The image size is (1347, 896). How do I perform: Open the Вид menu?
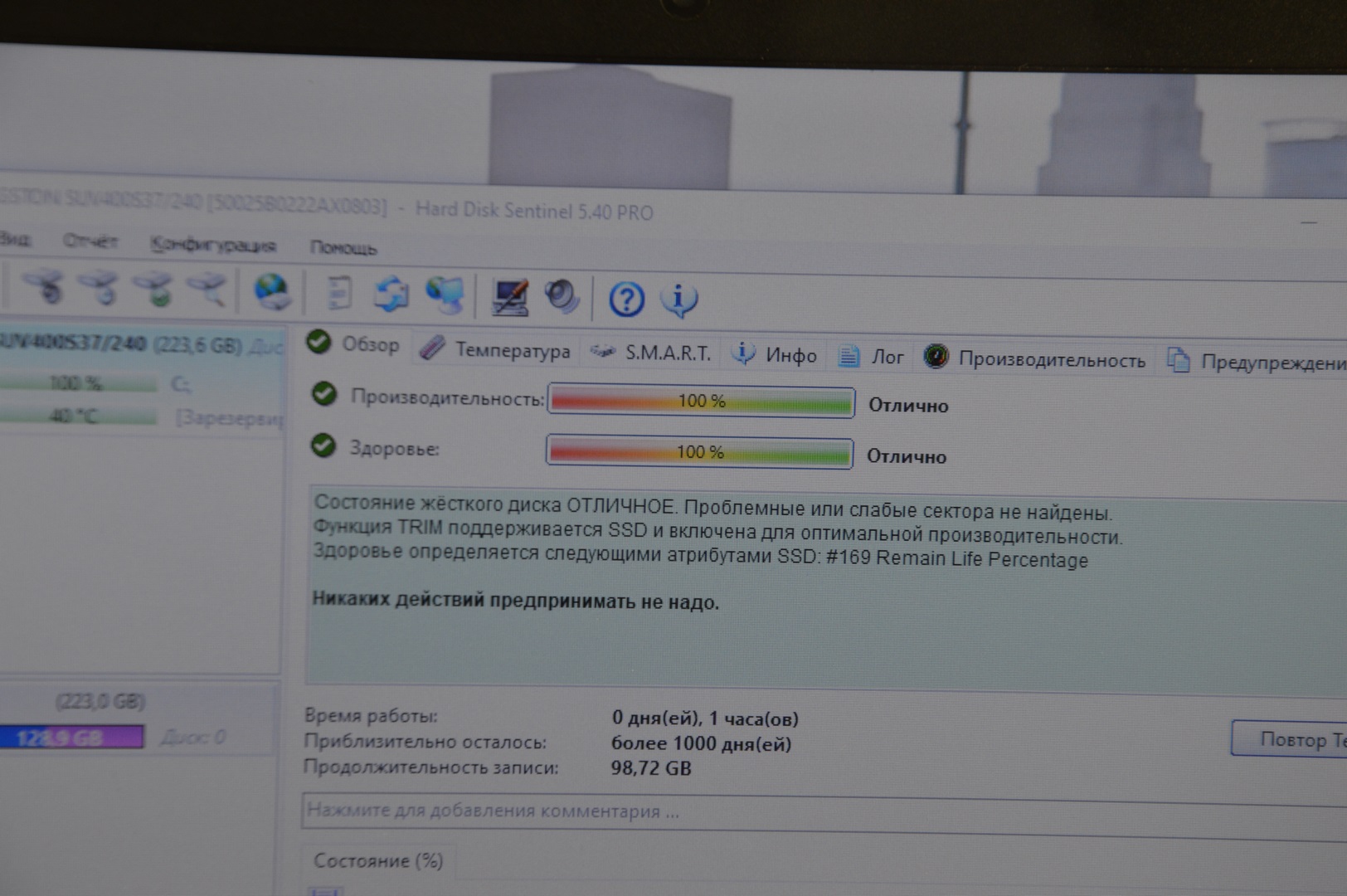tap(15, 240)
